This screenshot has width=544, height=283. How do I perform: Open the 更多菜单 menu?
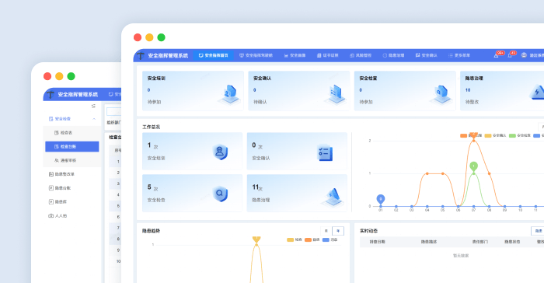[459, 55]
